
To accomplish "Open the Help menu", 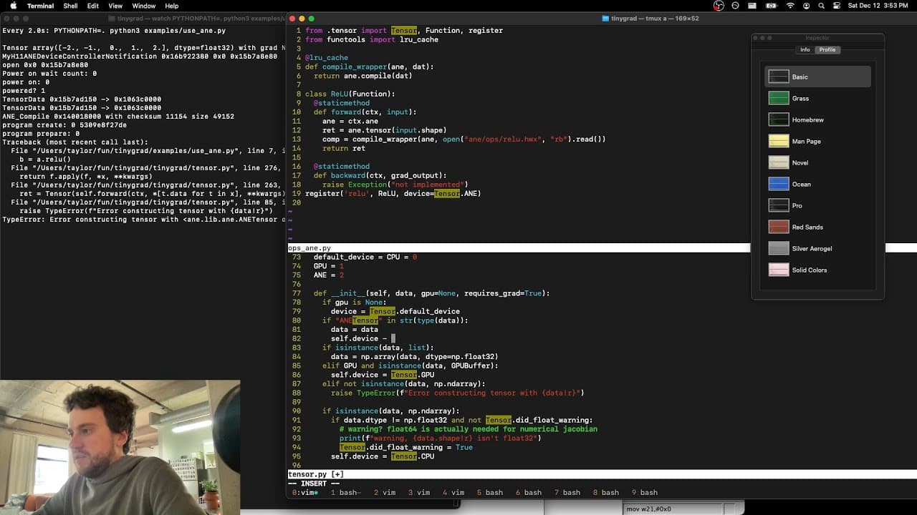I will pyautogui.click(x=172, y=6).
